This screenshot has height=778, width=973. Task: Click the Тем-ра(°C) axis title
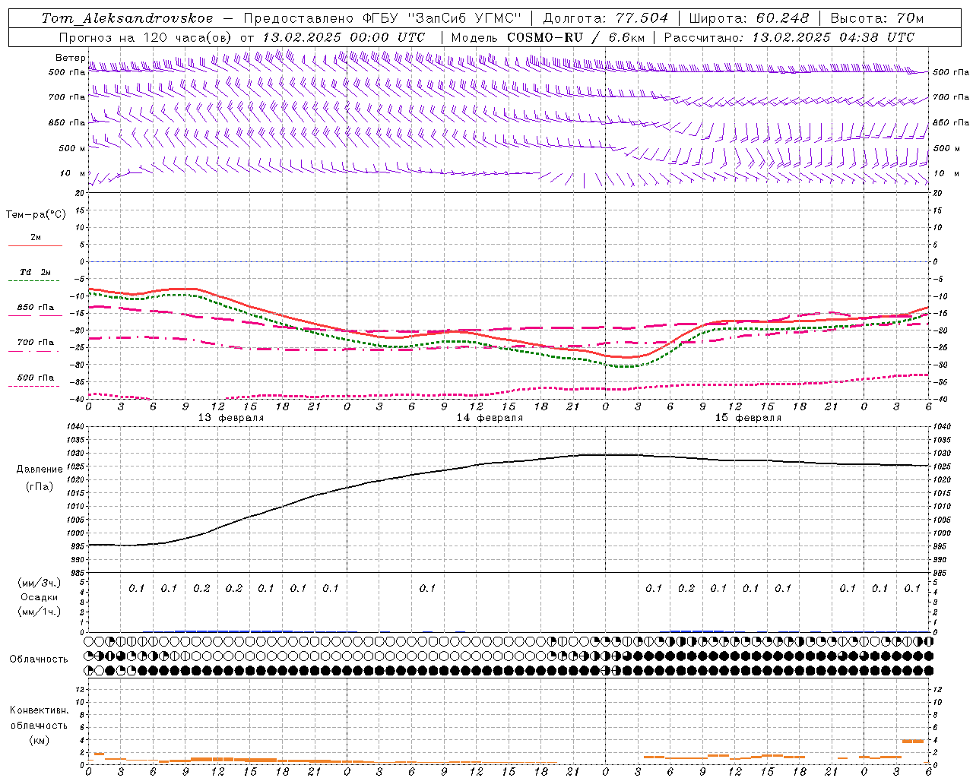click(36, 215)
